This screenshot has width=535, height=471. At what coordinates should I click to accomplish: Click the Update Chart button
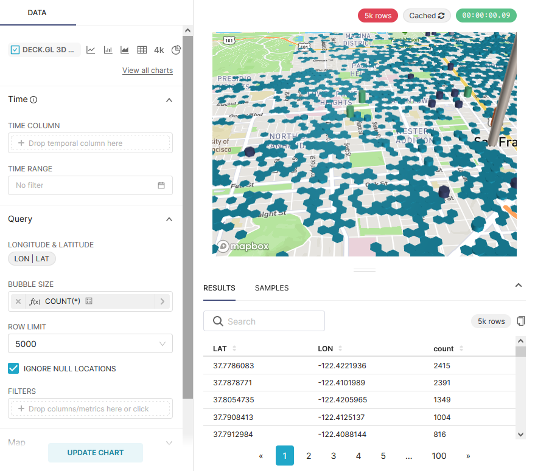pos(96,453)
